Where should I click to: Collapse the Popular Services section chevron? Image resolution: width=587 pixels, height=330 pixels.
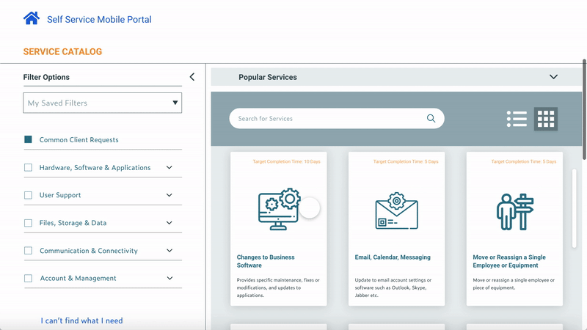click(553, 77)
